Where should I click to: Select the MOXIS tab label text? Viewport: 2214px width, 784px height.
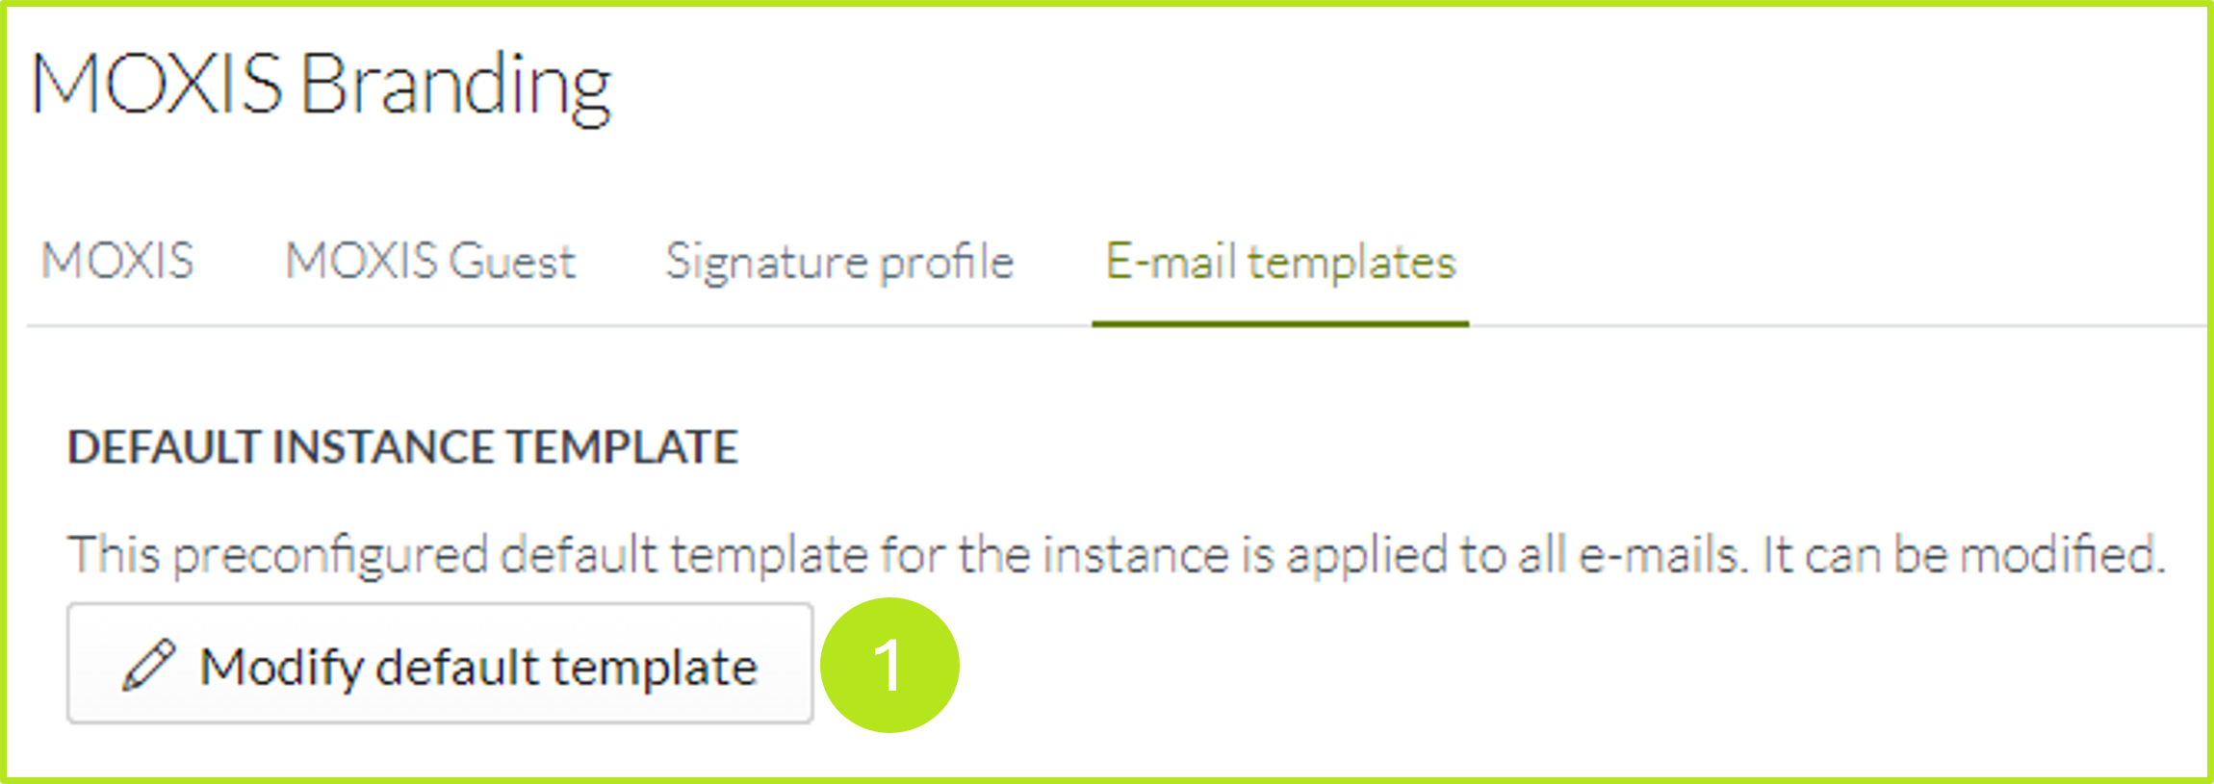[x=116, y=260]
